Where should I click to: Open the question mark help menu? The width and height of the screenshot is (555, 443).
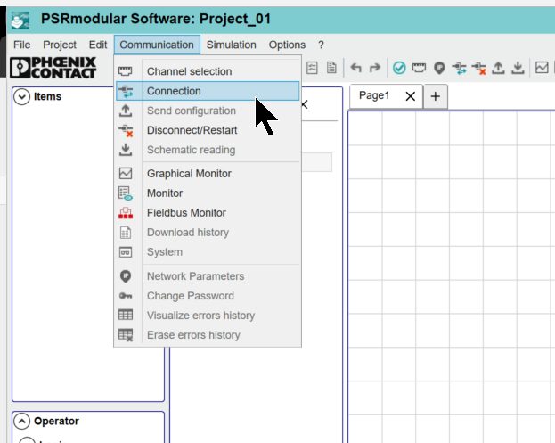tap(321, 45)
